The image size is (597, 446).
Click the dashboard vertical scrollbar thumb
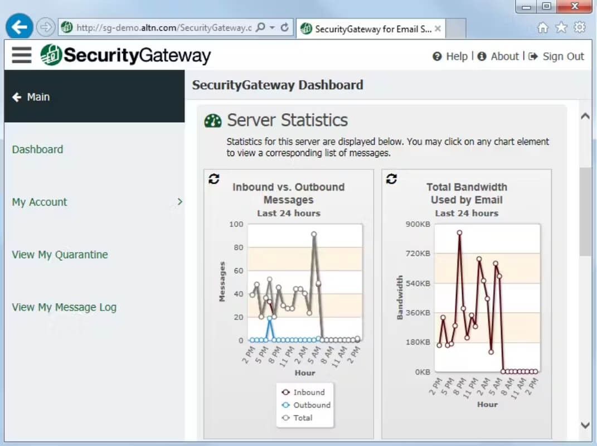tap(585, 211)
